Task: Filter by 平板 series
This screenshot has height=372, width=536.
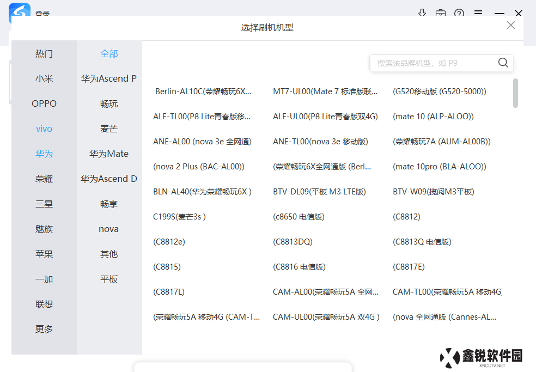Action: point(109,279)
